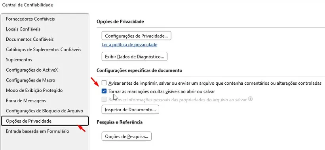The image size is (325, 150).
Task: Click disabled Remover informações pessoais checkbox
Action: tap(104, 99)
